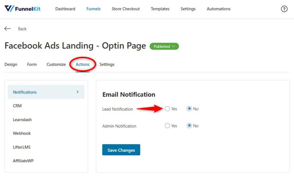Open Store Checkout in top navigation
This screenshot has width=294, height=177.
[x=126, y=9]
